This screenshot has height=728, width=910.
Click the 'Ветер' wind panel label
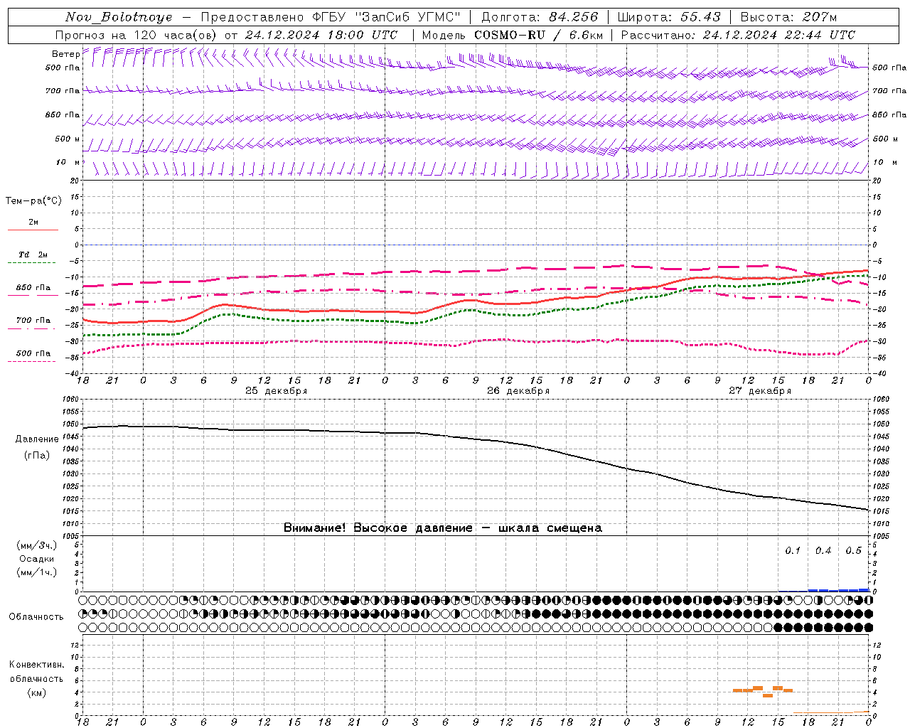coord(65,54)
